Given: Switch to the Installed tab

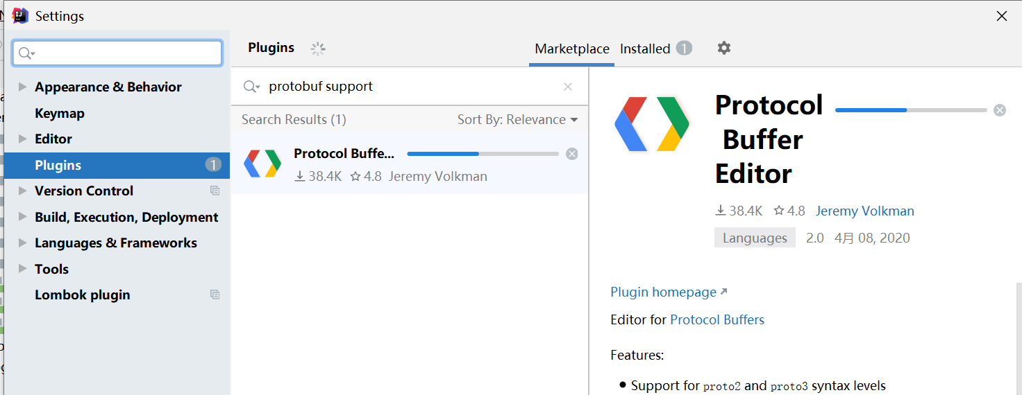Looking at the screenshot, I should [645, 49].
